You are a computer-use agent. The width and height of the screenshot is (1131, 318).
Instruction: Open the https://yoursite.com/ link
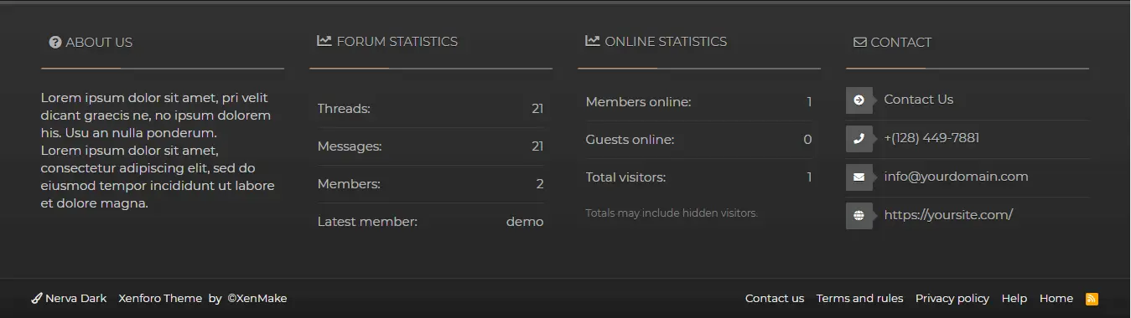[x=948, y=215]
